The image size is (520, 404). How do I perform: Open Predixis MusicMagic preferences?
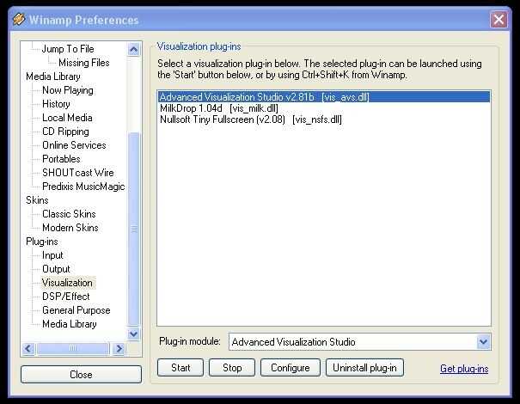coord(83,187)
